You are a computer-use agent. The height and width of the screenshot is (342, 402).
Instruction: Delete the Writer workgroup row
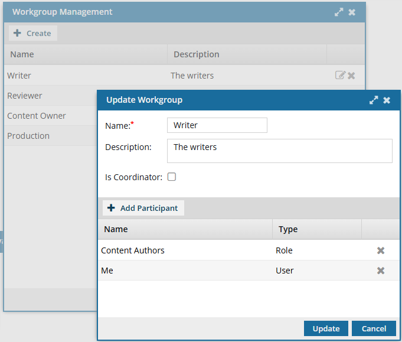click(x=351, y=76)
